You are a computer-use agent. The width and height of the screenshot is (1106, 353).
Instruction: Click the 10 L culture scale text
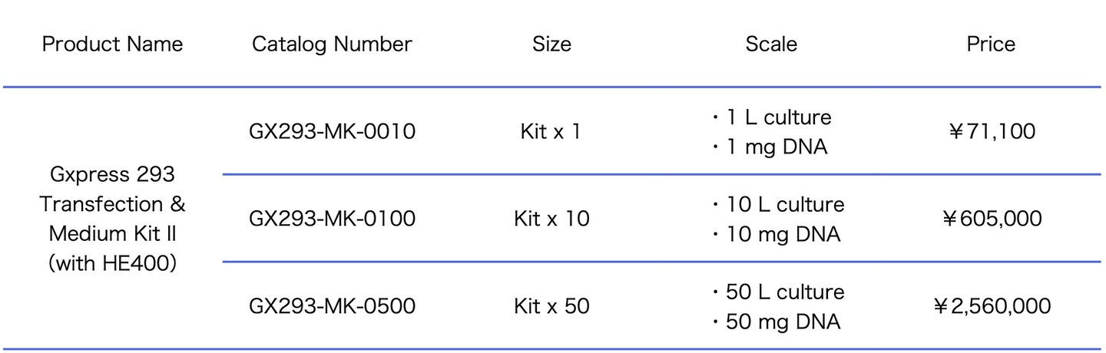(784, 205)
